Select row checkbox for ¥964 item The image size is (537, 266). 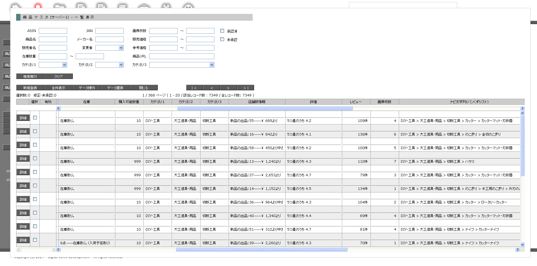pyautogui.click(x=35, y=199)
